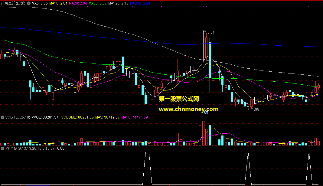Select the MA120: 2.12 label
This screenshot has height=186, width=323.
pos(119,3)
